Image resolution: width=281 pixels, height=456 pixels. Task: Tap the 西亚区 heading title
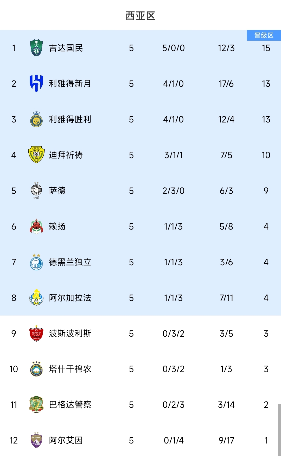tap(140, 16)
